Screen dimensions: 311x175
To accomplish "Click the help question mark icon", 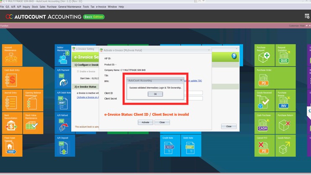I will (x=234, y=56).
